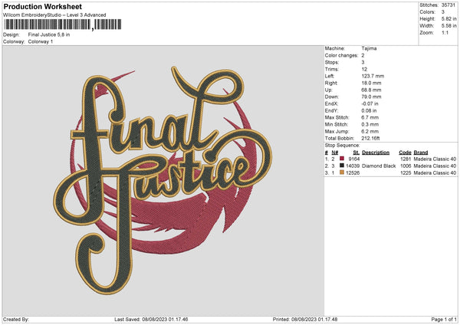Click the Final Justice embroidery design preview
The height and width of the screenshot is (325, 460).
[x=163, y=180]
